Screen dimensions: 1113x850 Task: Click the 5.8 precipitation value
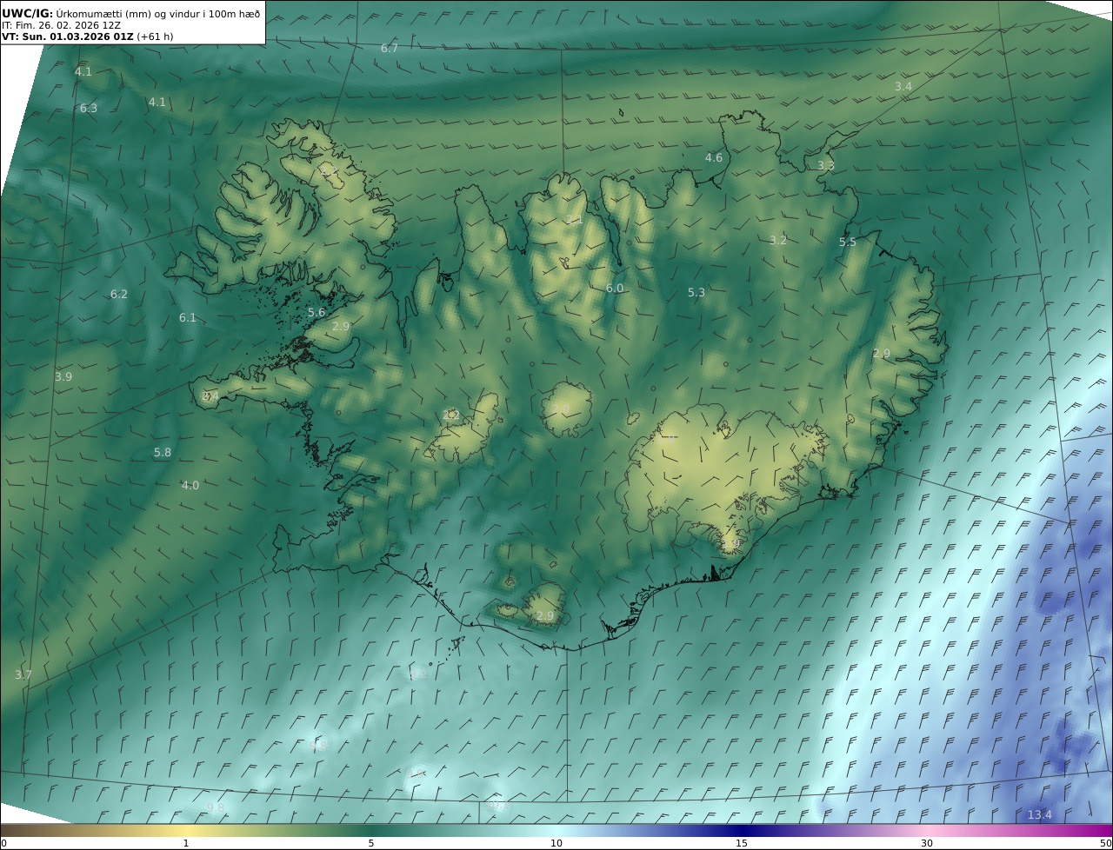tap(163, 453)
